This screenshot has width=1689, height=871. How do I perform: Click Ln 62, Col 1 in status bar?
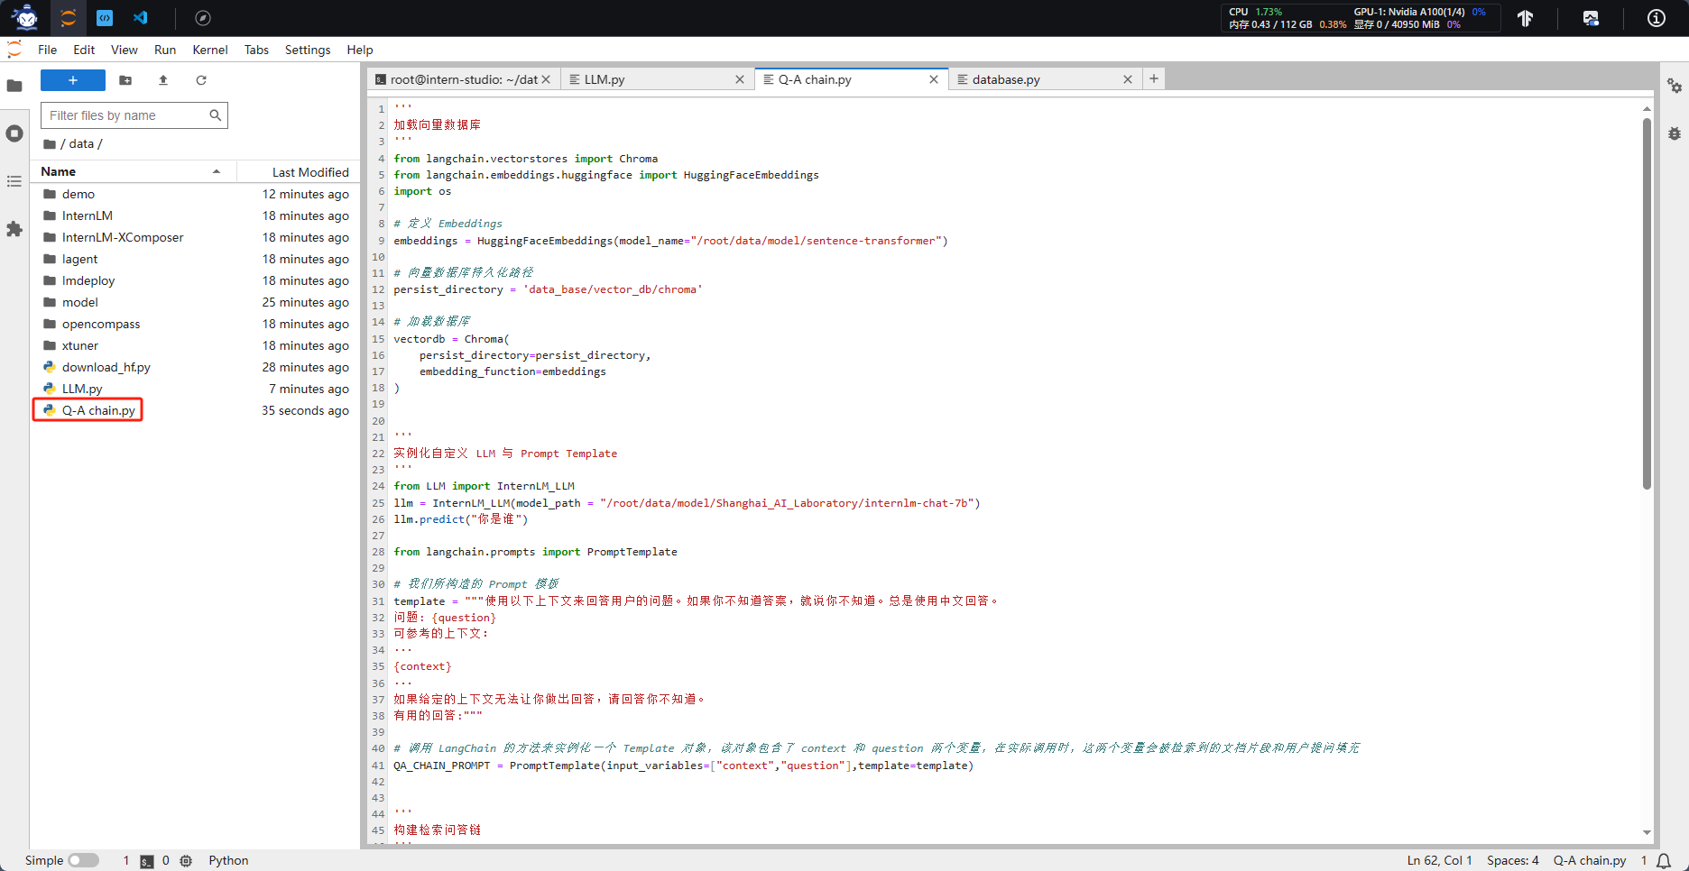tap(1439, 860)
